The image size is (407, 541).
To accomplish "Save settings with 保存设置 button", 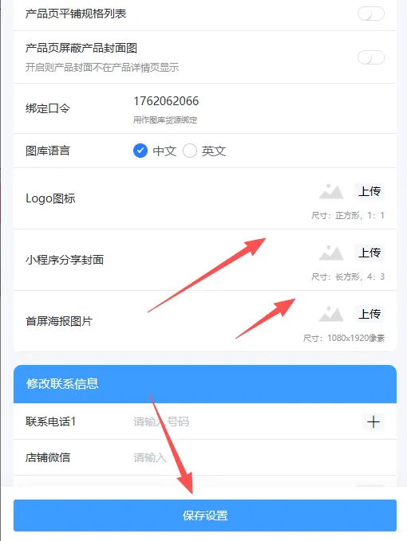I will click(x=205, y=516).
